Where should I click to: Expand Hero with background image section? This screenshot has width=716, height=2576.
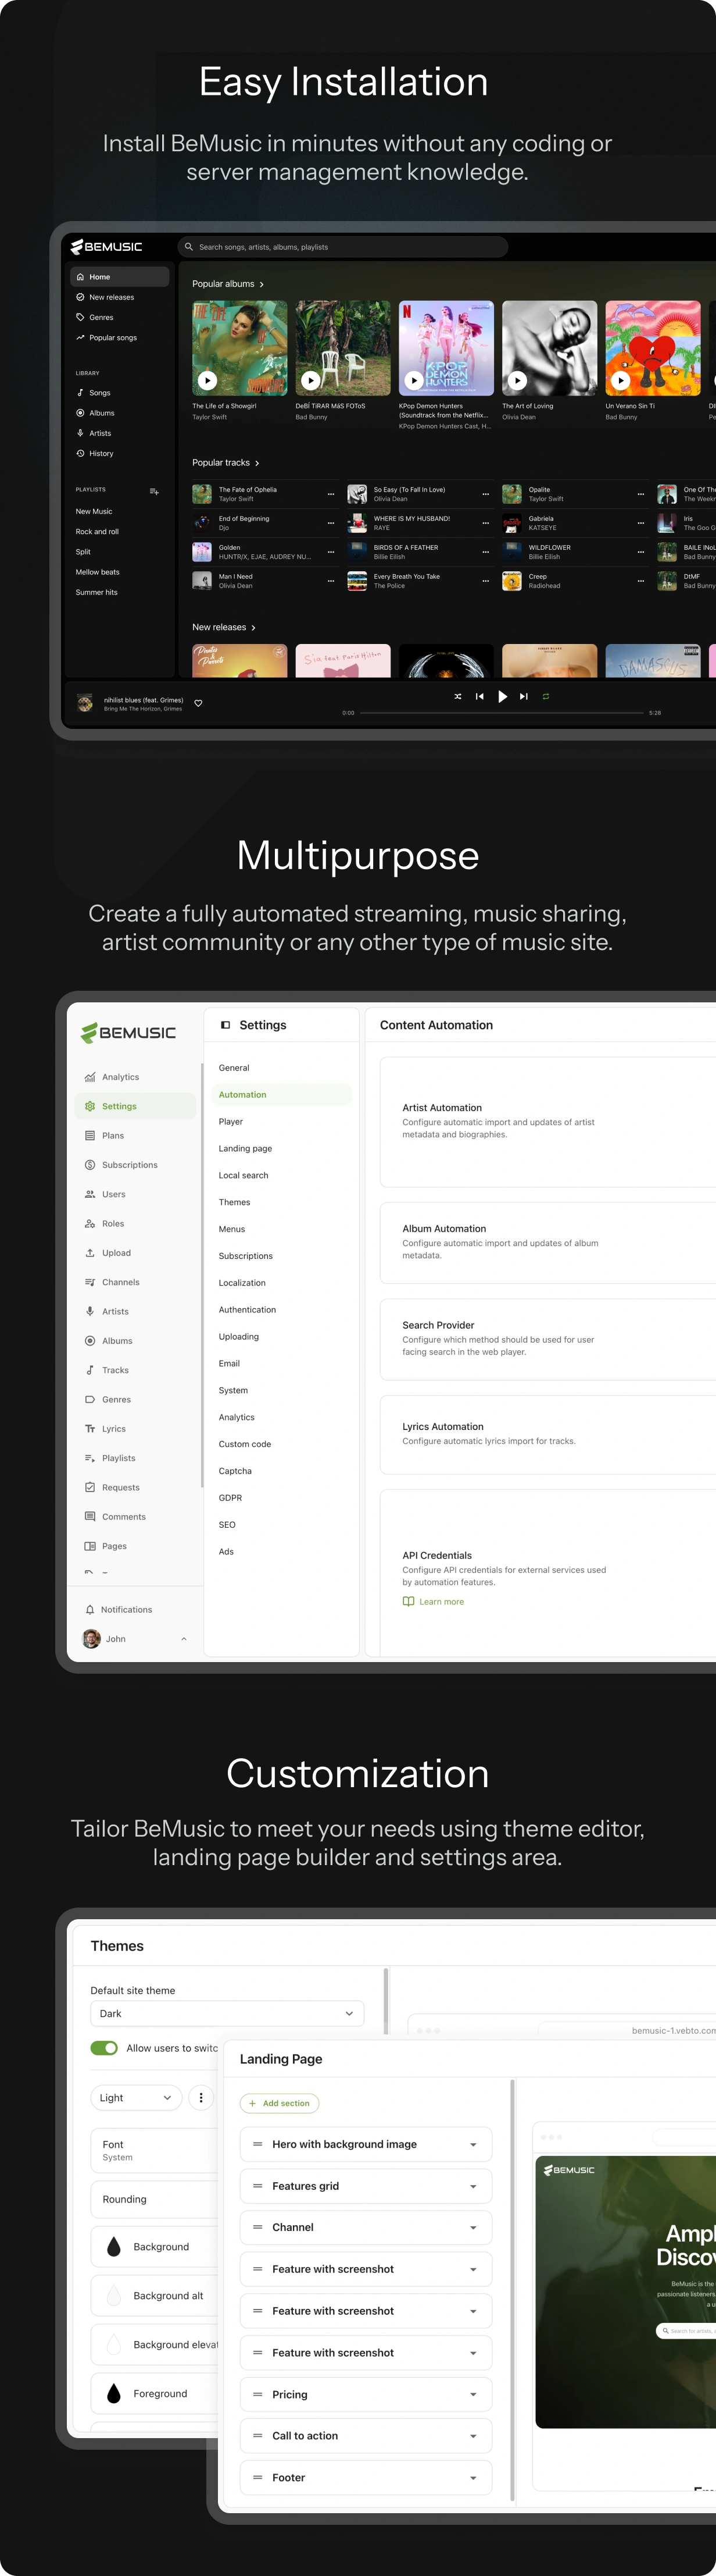[473, 2145]
